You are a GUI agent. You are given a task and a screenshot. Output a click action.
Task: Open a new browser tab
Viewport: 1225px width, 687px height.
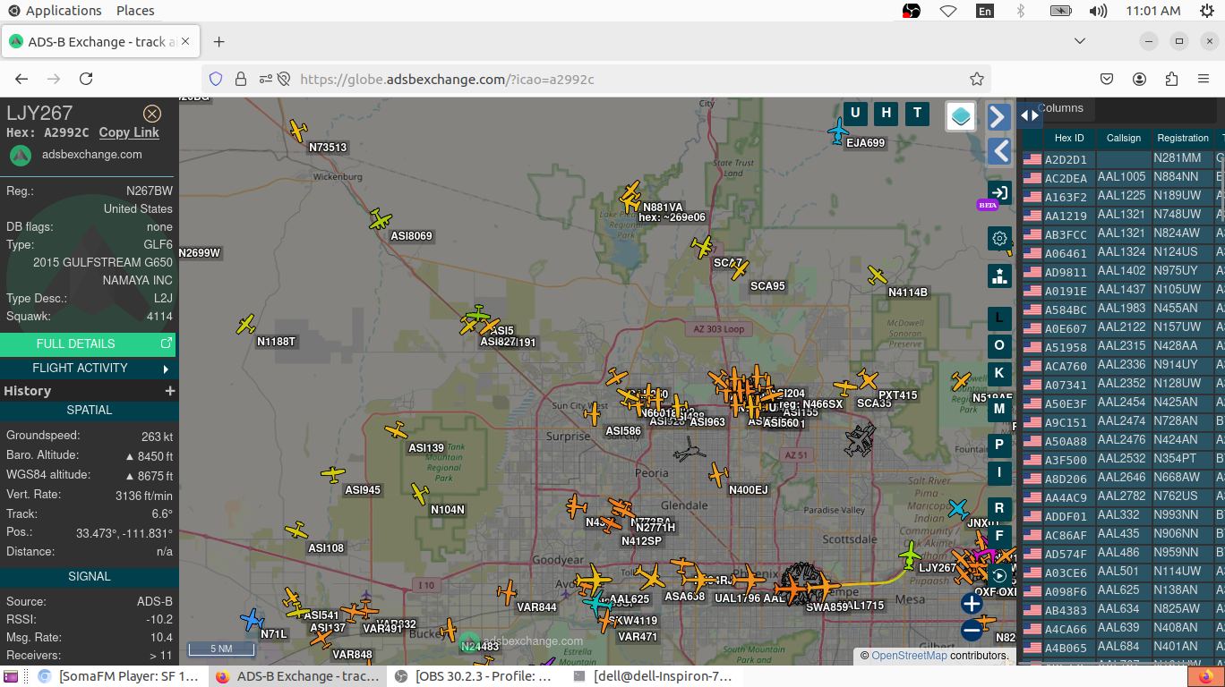coord(219,42)
